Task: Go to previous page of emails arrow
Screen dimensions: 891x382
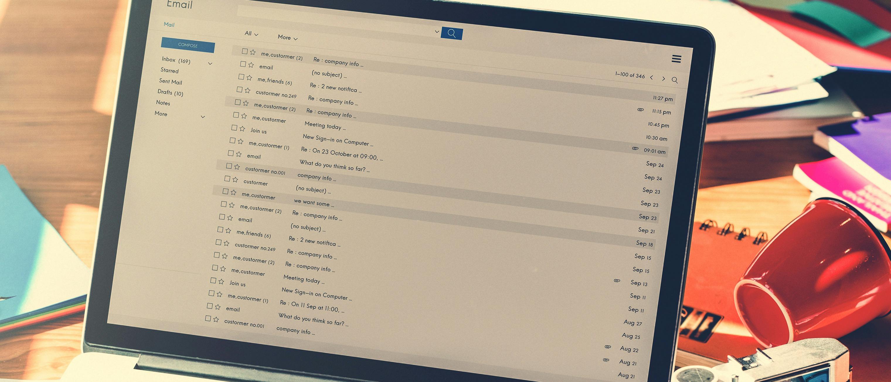Action: (652, 77)
